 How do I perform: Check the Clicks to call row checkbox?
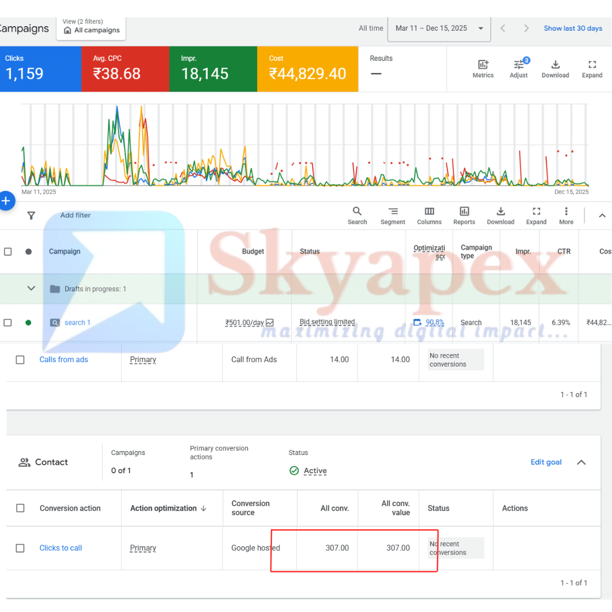pos(20,548)
